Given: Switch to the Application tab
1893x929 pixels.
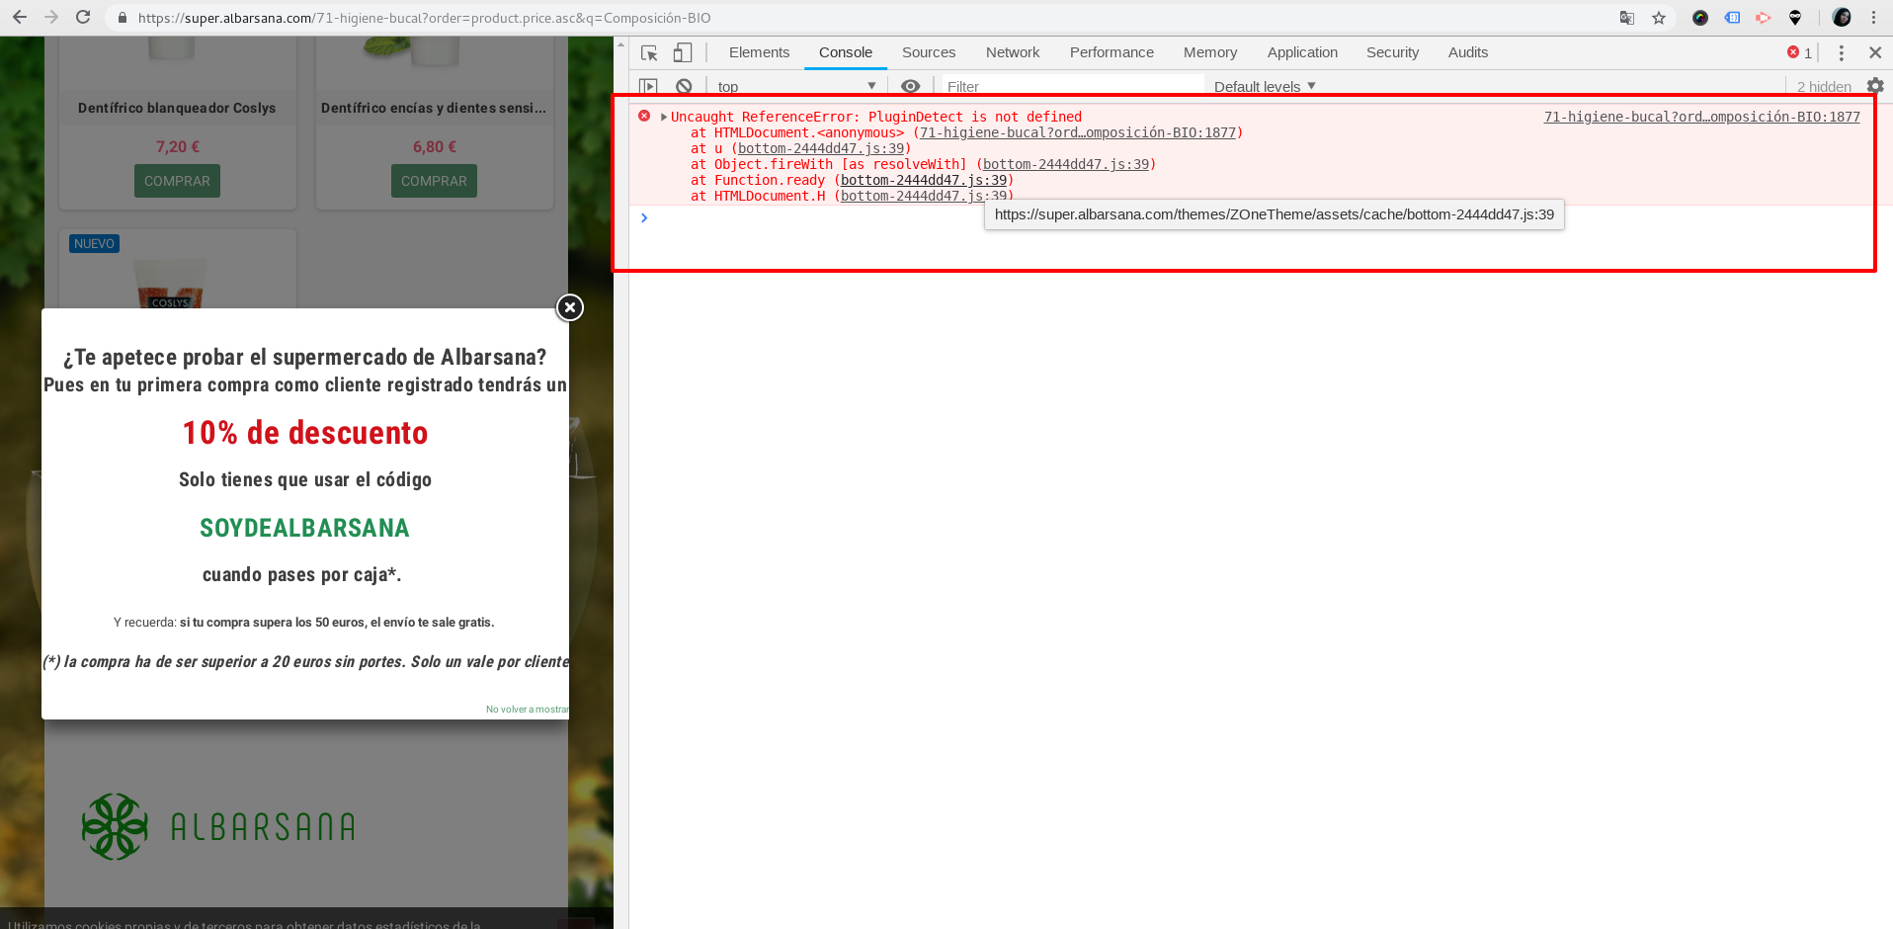Looking at the screenshot, I should click(x=1302, y=52).
